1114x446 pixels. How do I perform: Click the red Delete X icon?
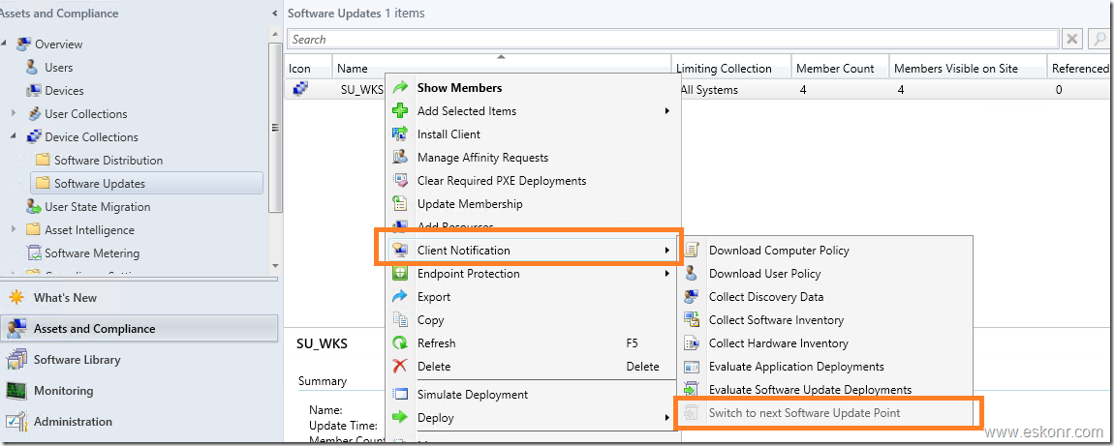pos(400,367)
